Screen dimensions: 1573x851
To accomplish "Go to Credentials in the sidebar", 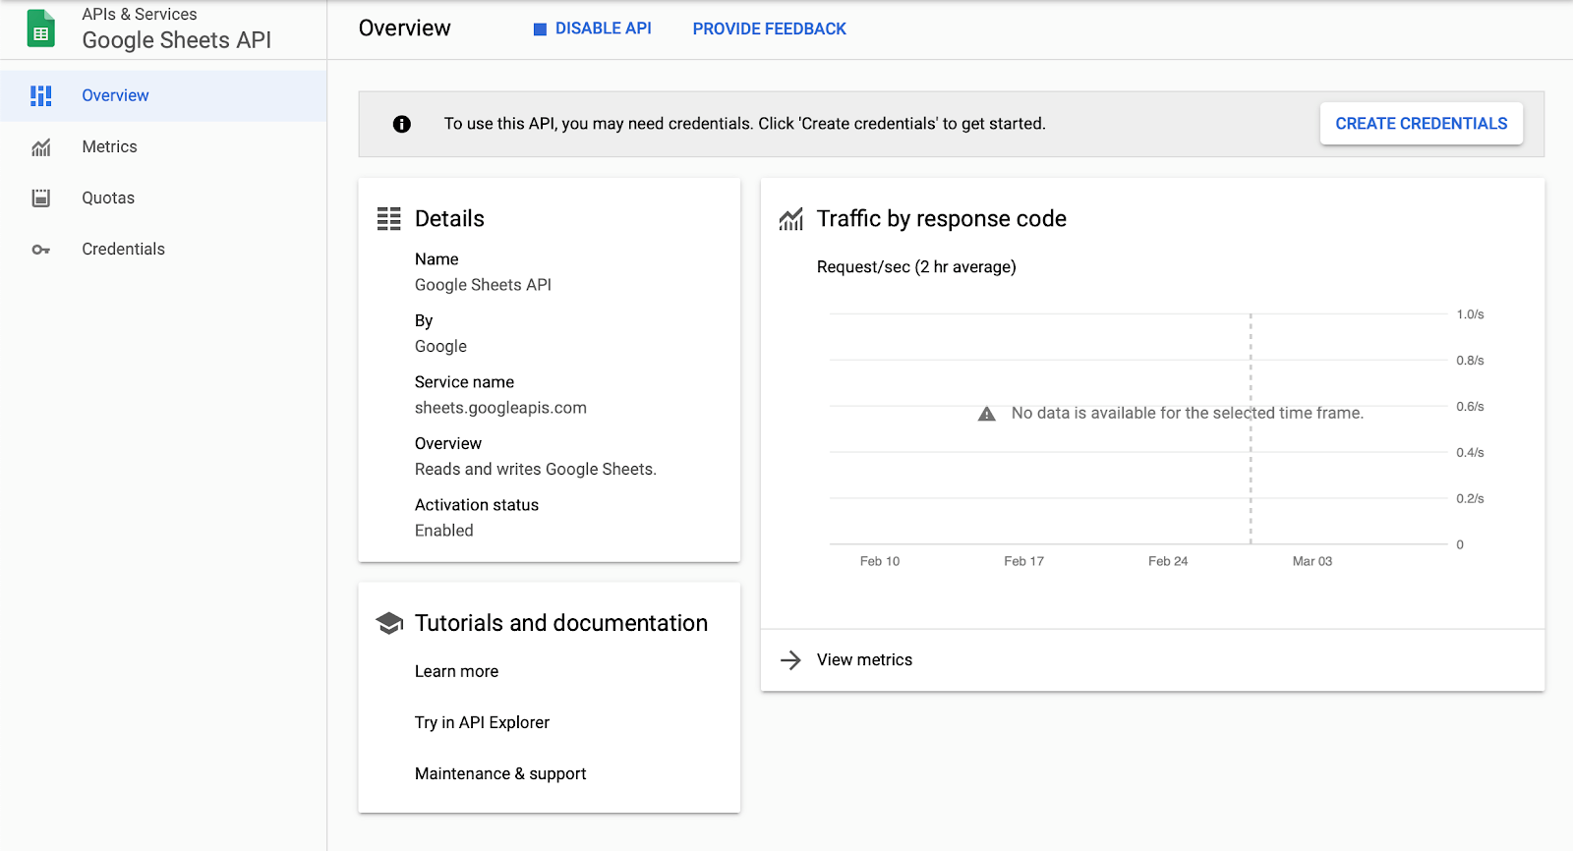I will point(123,250).
